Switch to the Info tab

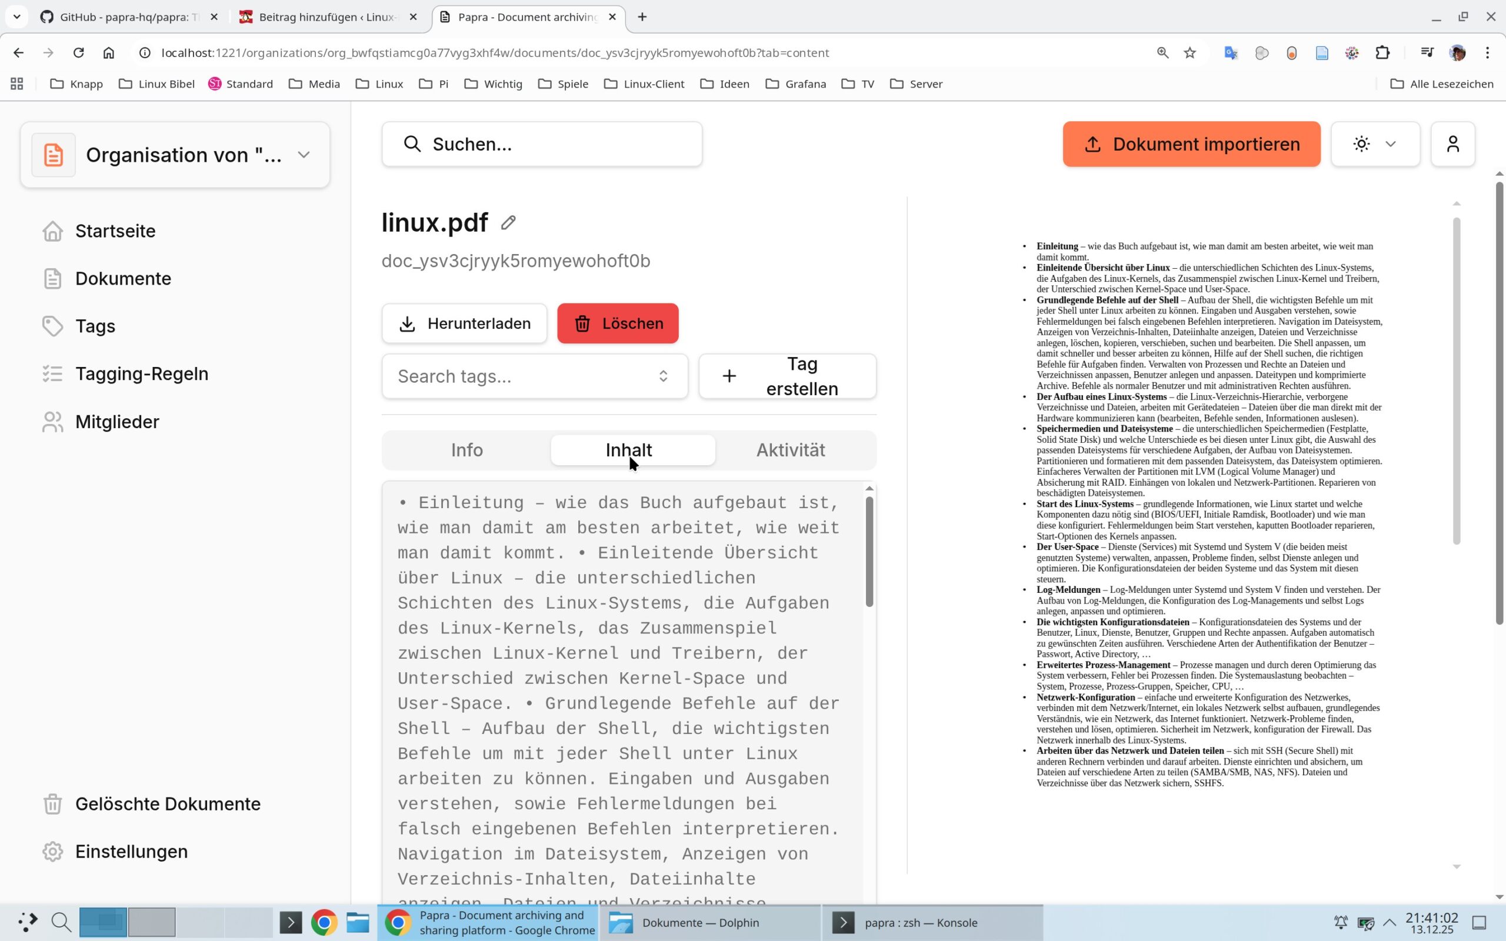[x=467, y=450]
